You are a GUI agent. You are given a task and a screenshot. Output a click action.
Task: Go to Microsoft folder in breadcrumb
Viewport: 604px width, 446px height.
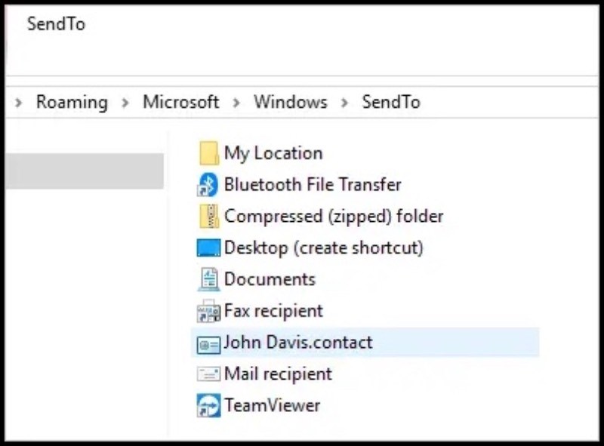[x=181, y=102]
